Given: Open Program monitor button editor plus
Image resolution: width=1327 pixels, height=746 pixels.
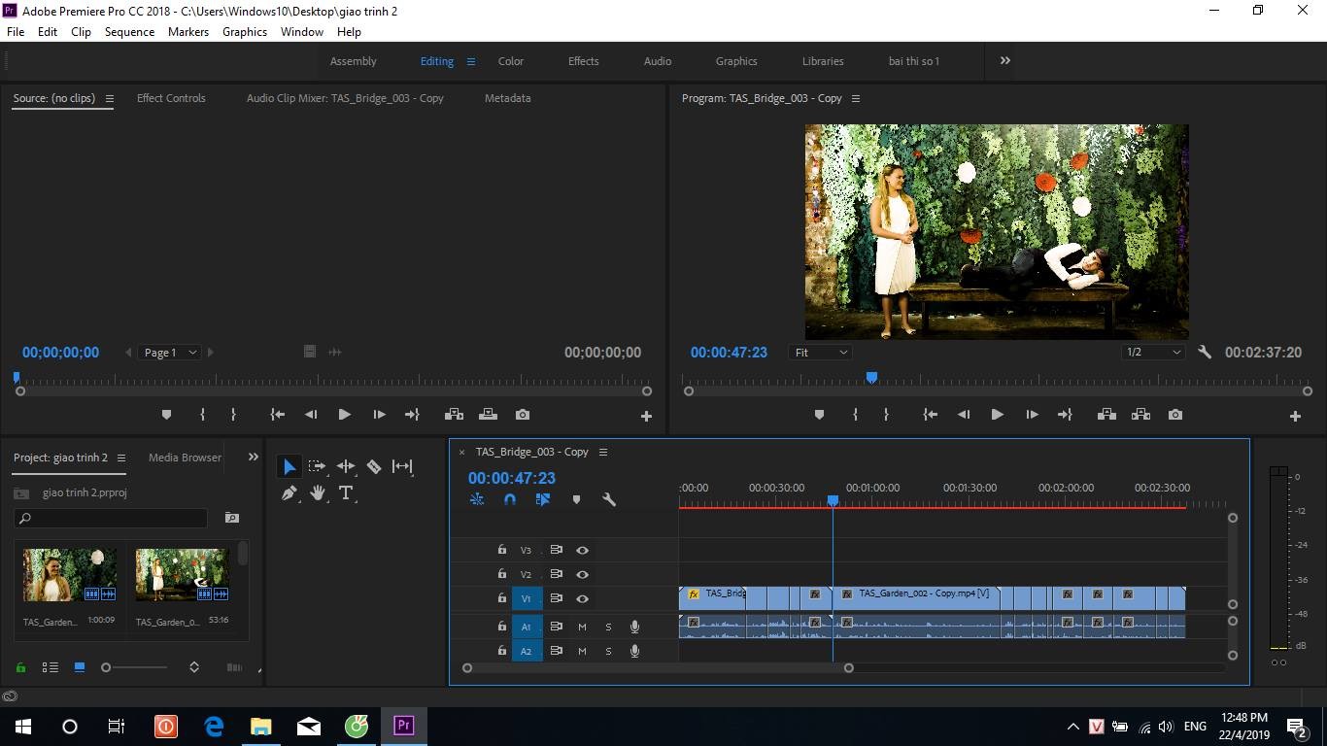Looking at the screenshot, I should 1295,416.
